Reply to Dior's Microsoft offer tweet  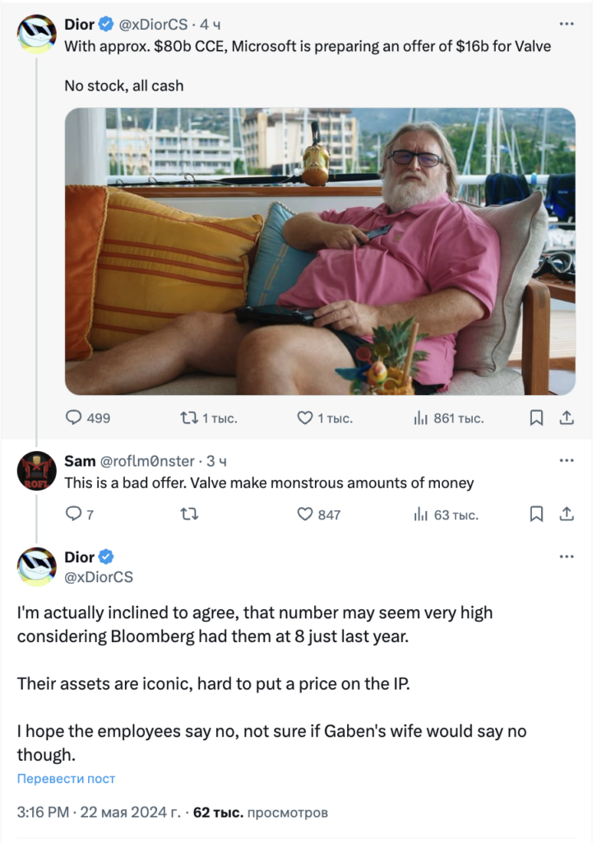click(x=75, y=418)
